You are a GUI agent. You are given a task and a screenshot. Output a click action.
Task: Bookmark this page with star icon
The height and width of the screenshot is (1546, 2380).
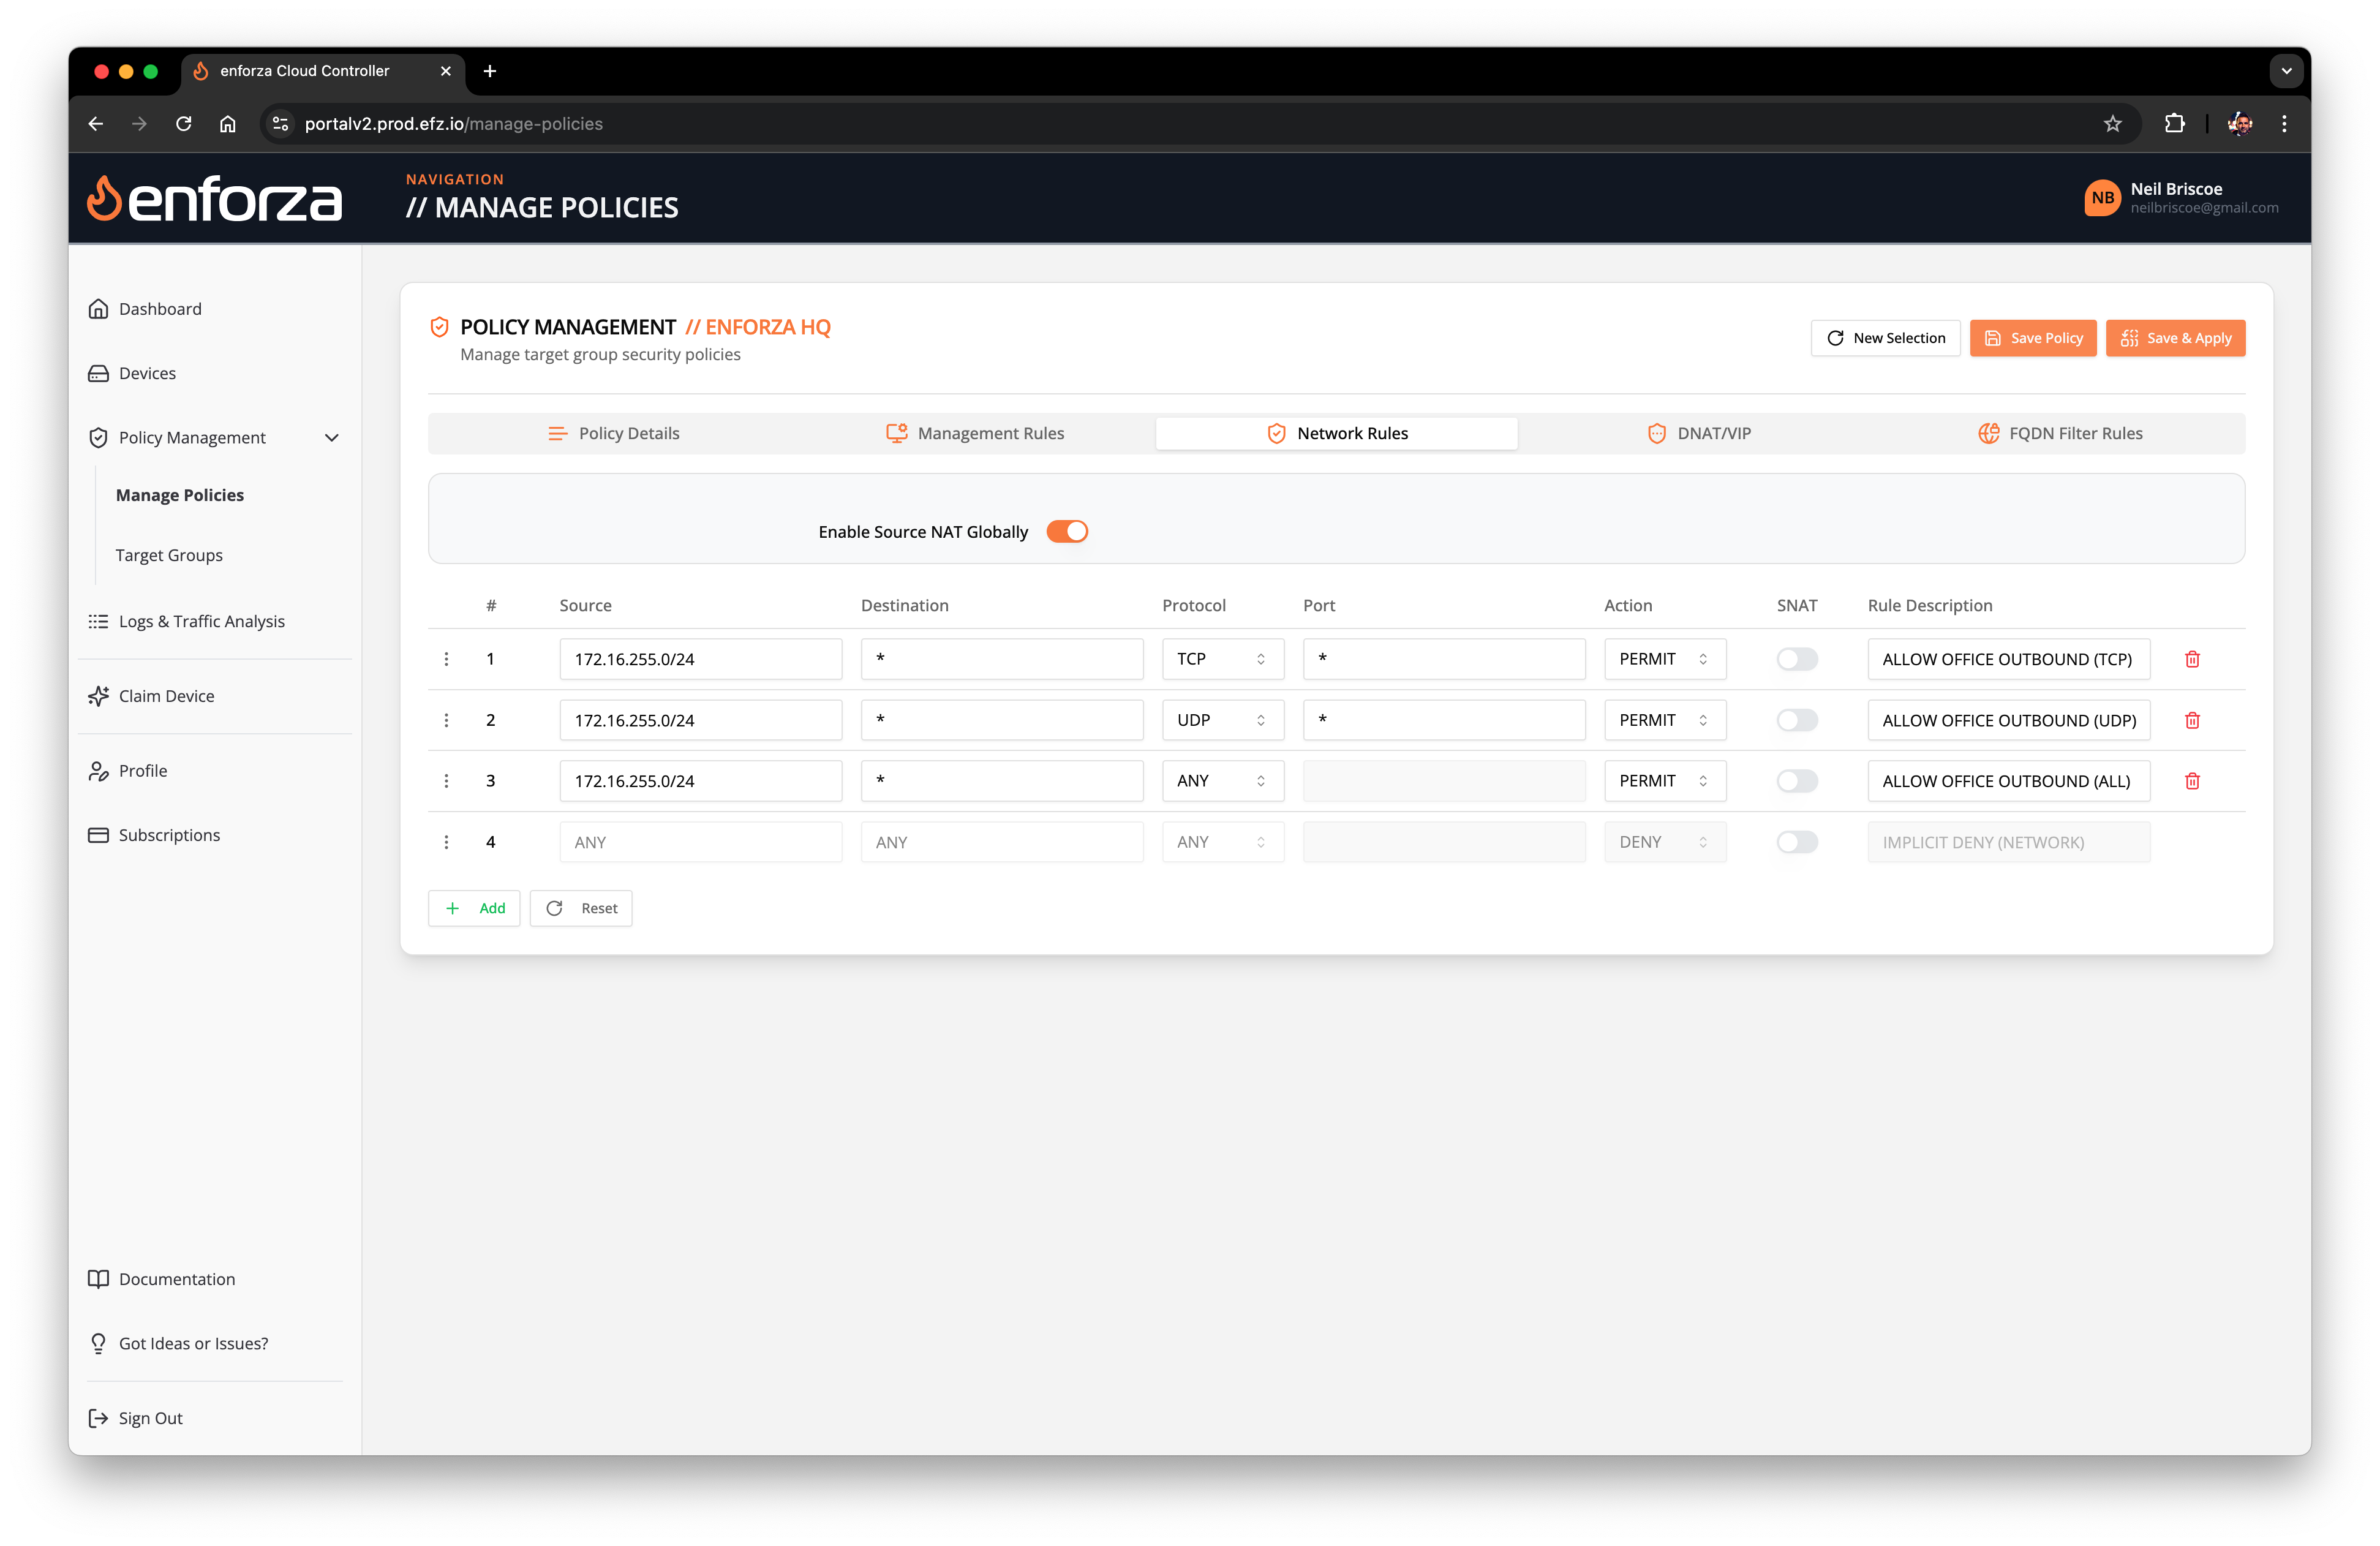coord(2112,124)
